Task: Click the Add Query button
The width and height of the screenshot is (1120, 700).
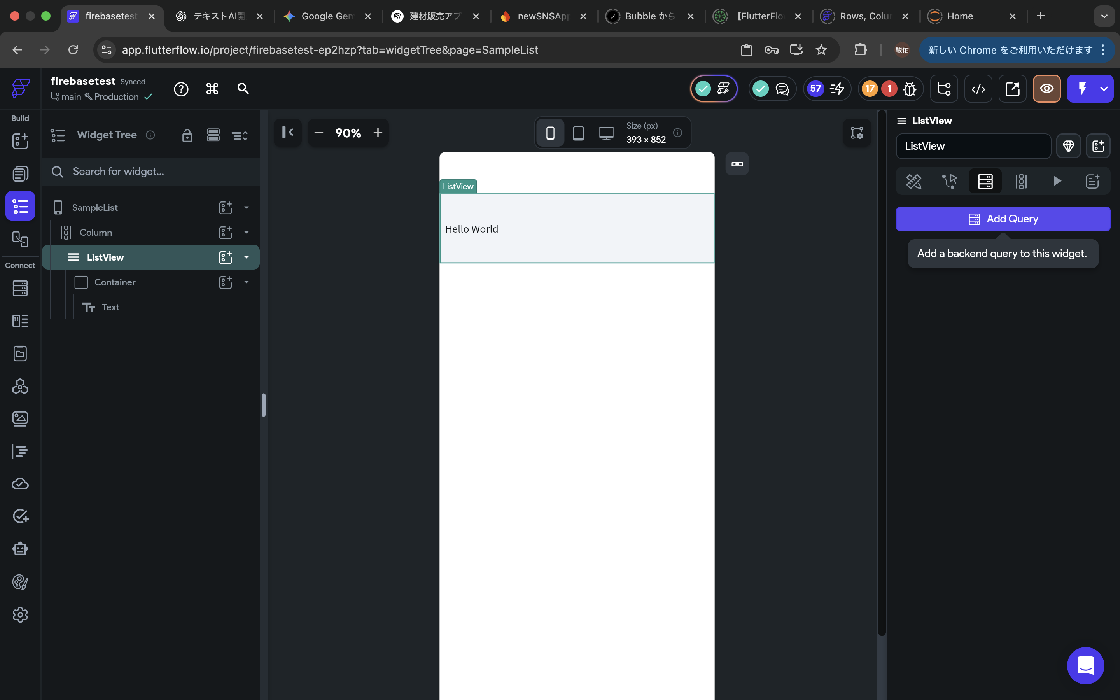Action: click(1003, 219)
